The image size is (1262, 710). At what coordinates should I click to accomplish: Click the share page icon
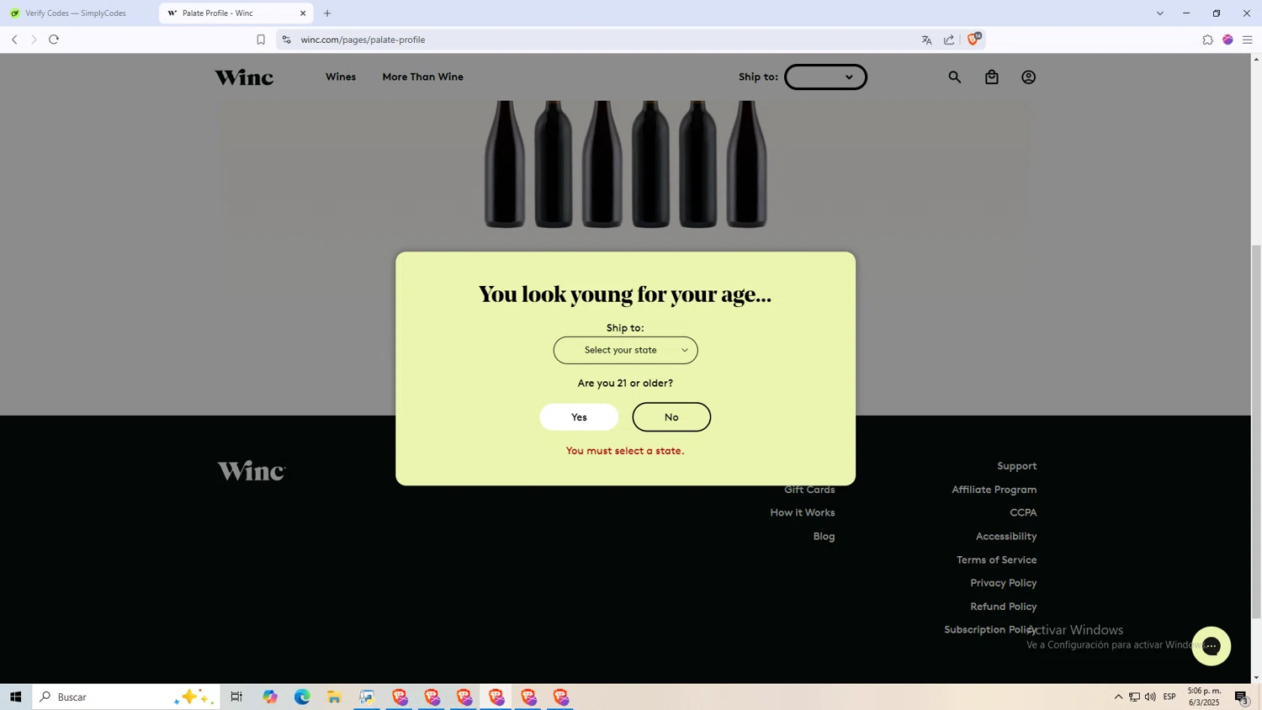coord(949,40)
